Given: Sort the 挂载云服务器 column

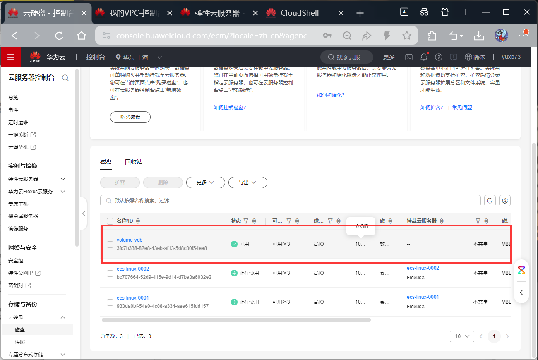Looking at the screenshot, I should (442, 221).
